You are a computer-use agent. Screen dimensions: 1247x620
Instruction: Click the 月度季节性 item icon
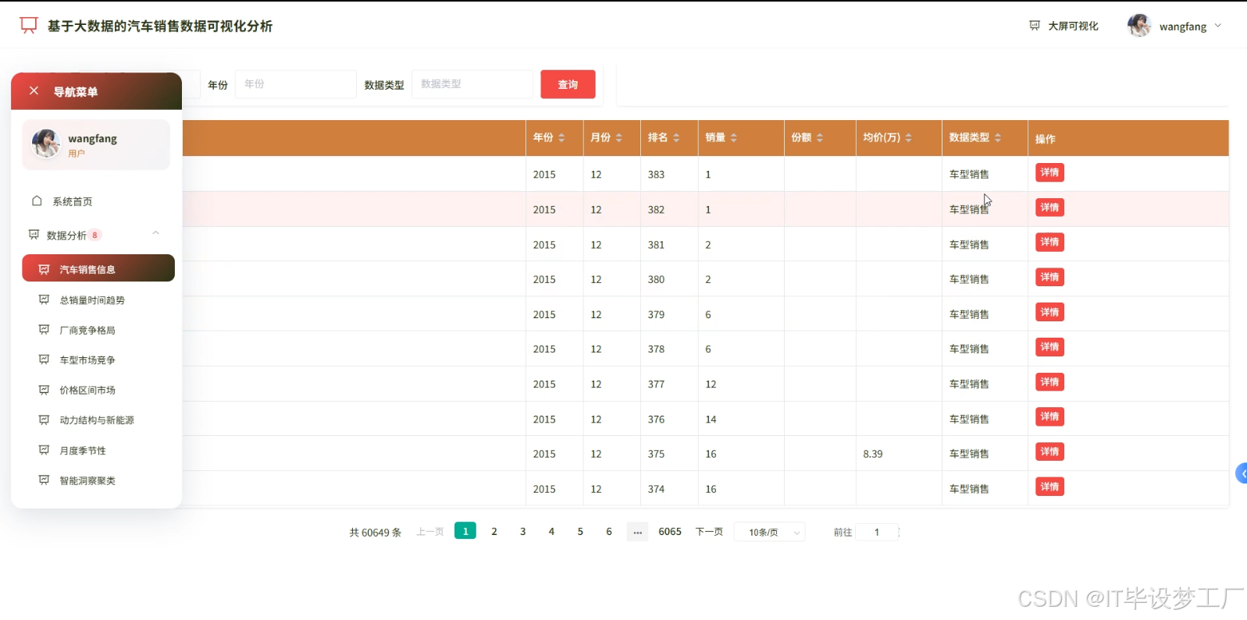pyautogui.click(x=44, y=450)
